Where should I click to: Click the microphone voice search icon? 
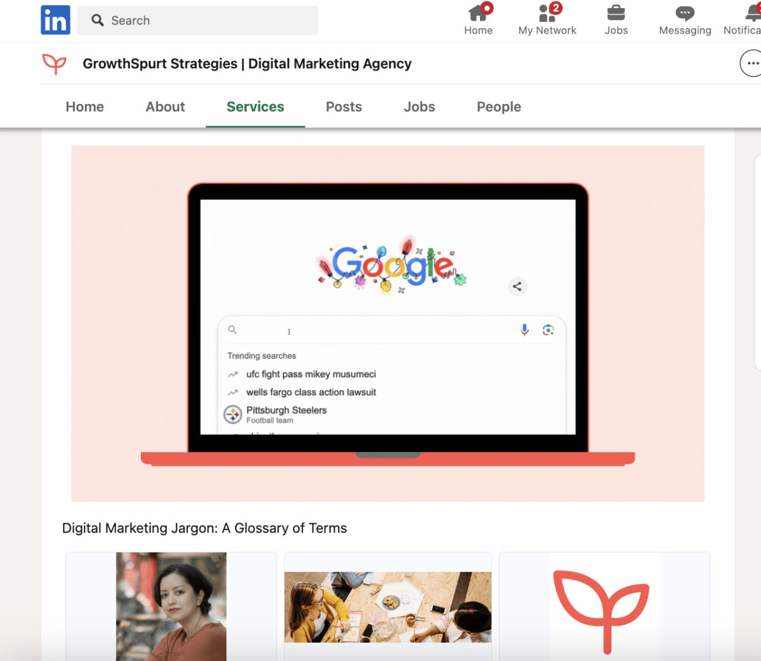click(525, 330)
